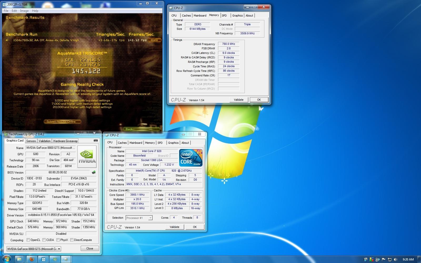Viewport: 421px width, 263px height.
Task: Click the Close button in GPU-Z
Action: (90, 249)
